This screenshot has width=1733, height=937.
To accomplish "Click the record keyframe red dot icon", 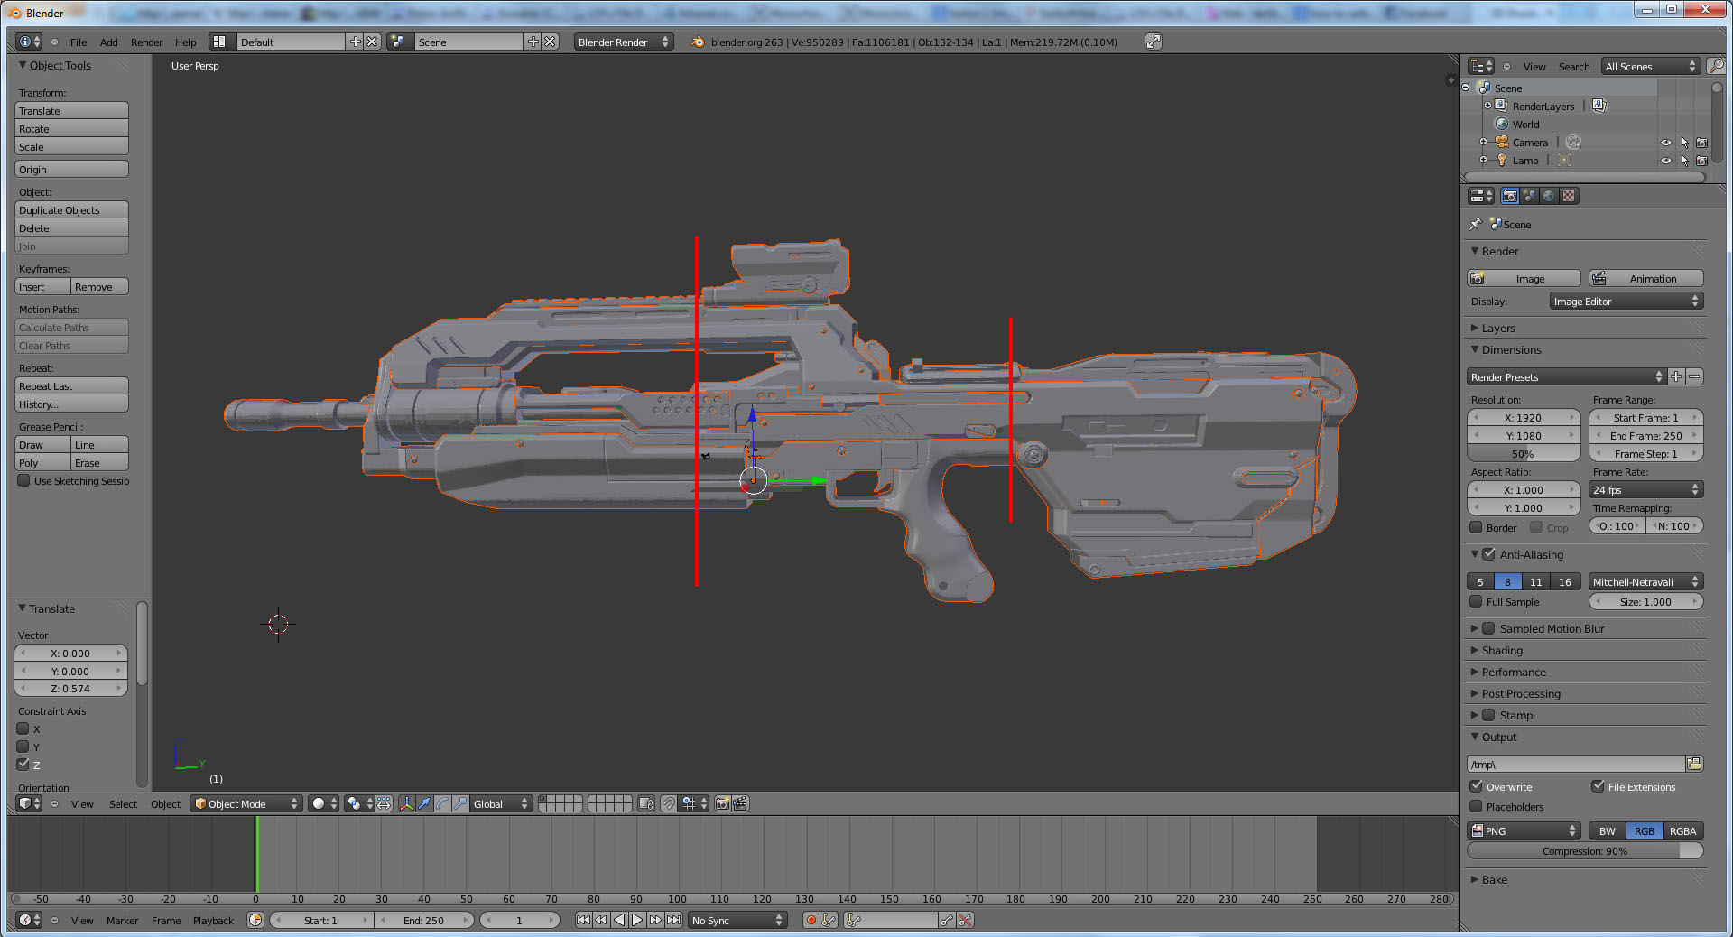I will click(x=811, y=920).
